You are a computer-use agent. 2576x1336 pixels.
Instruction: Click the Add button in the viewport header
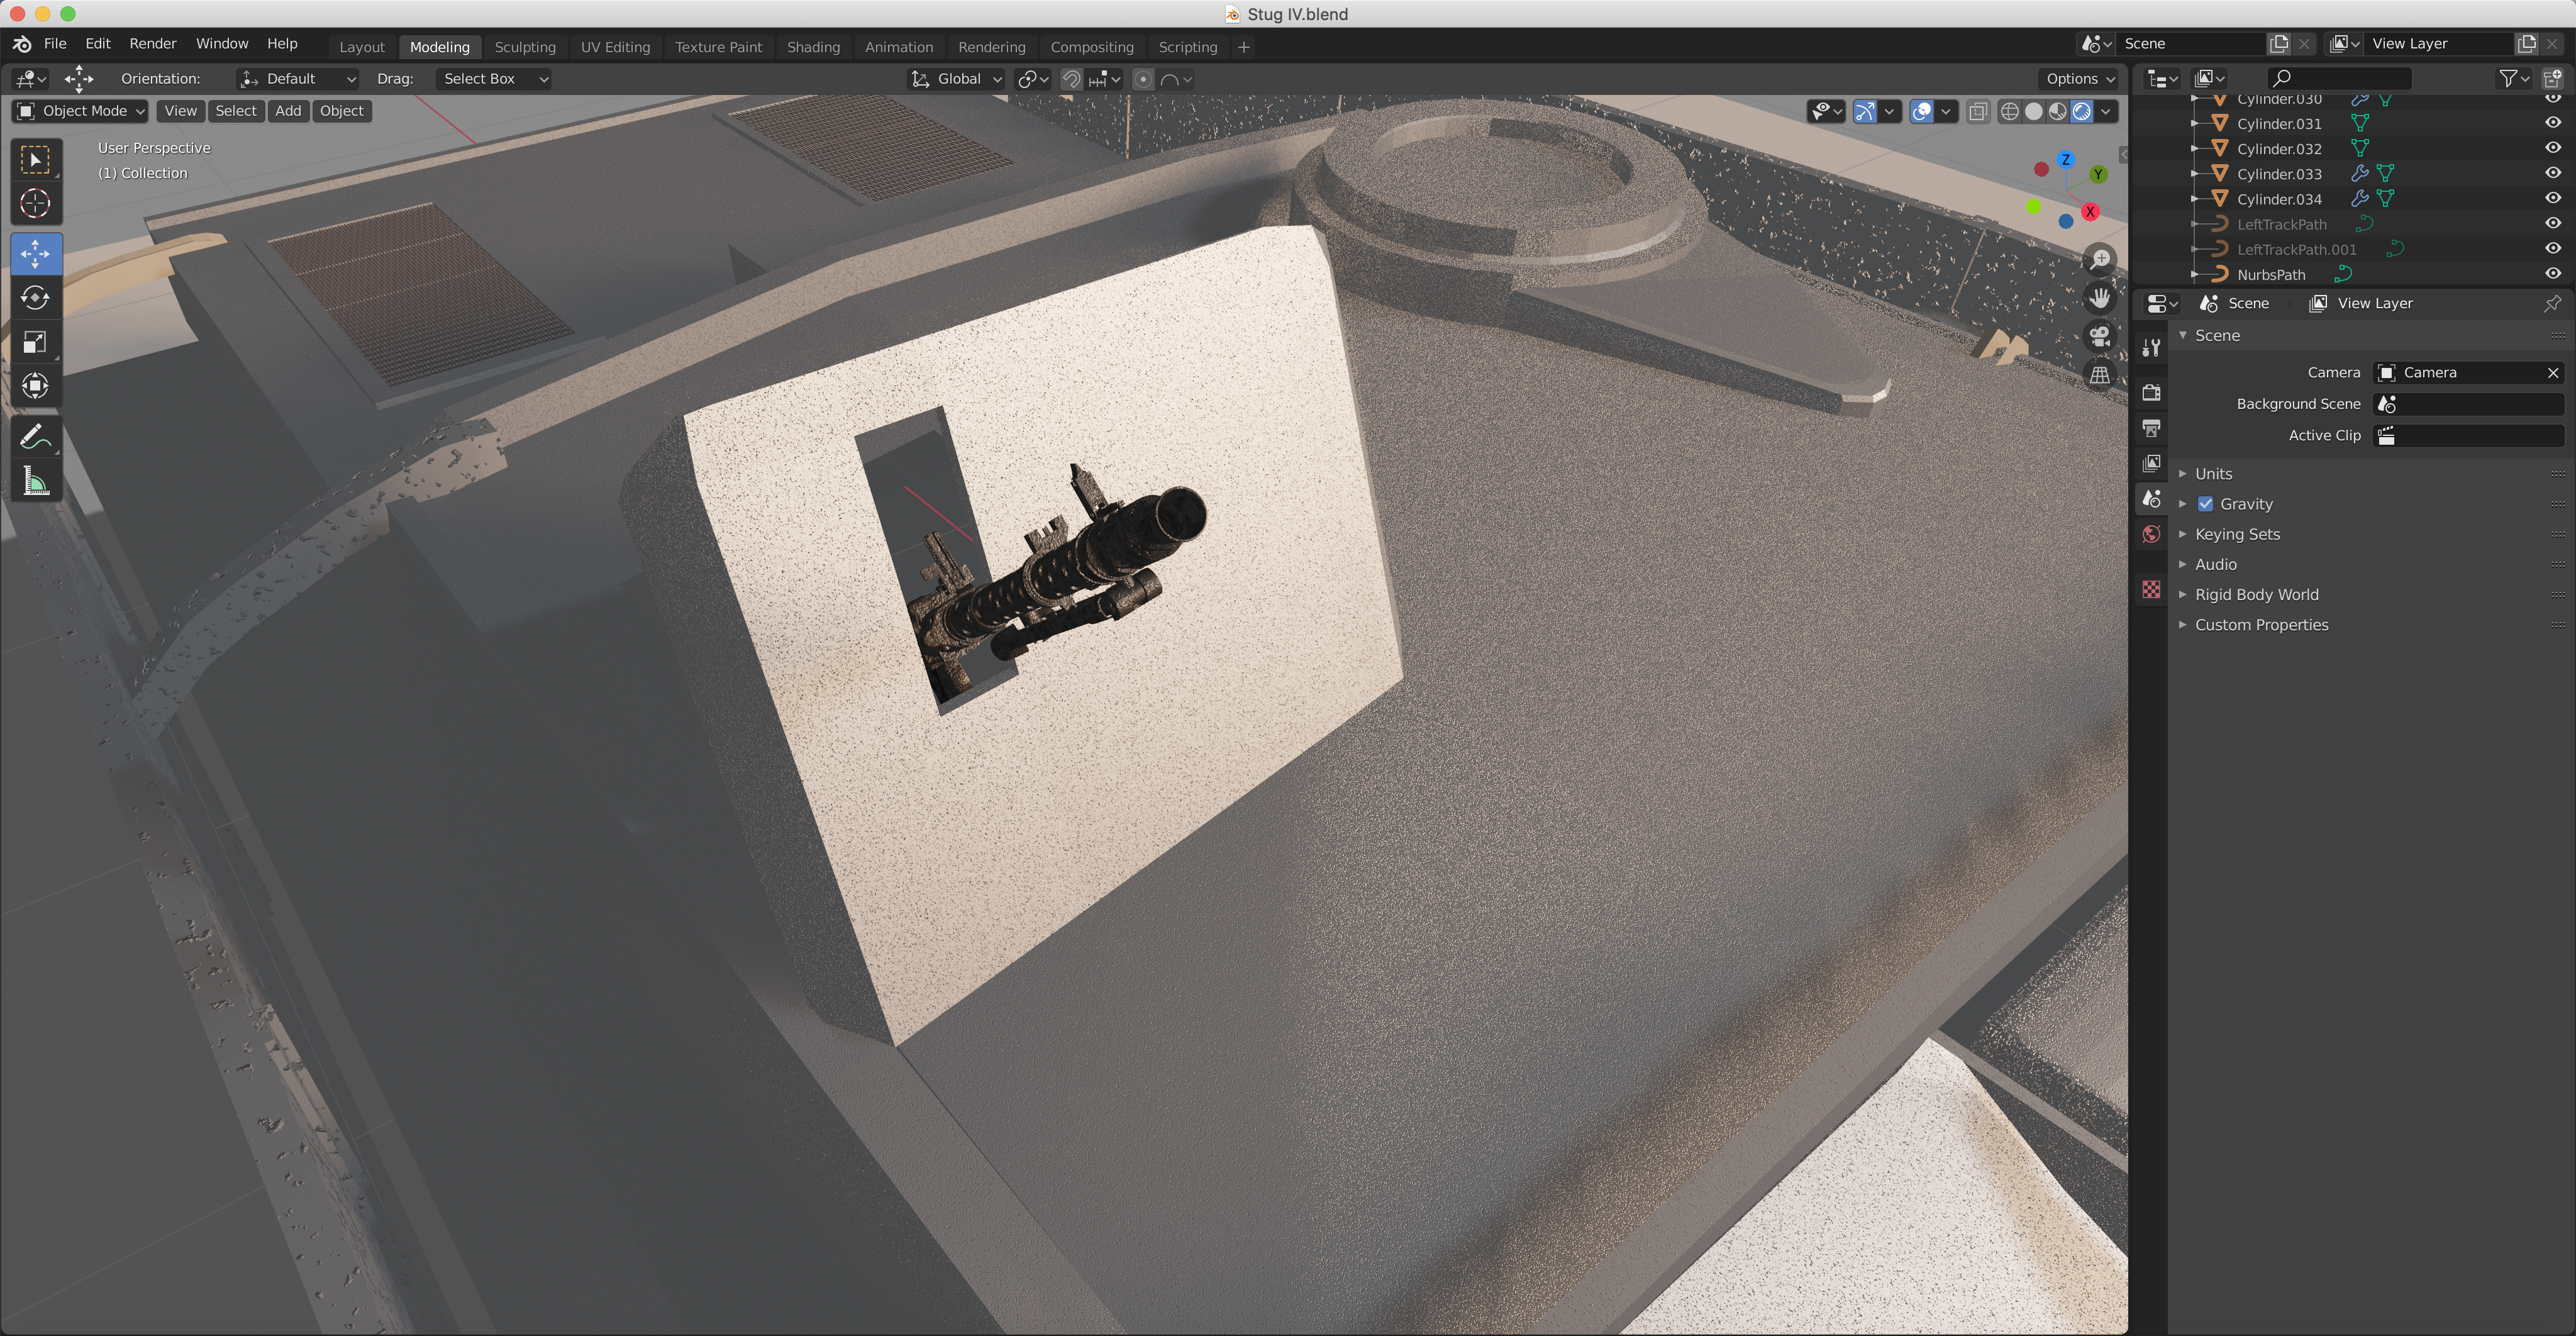pyautogui.click(x=288, y=111)
